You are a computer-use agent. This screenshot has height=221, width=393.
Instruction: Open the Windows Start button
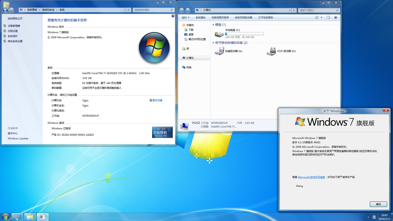[5, 217]
